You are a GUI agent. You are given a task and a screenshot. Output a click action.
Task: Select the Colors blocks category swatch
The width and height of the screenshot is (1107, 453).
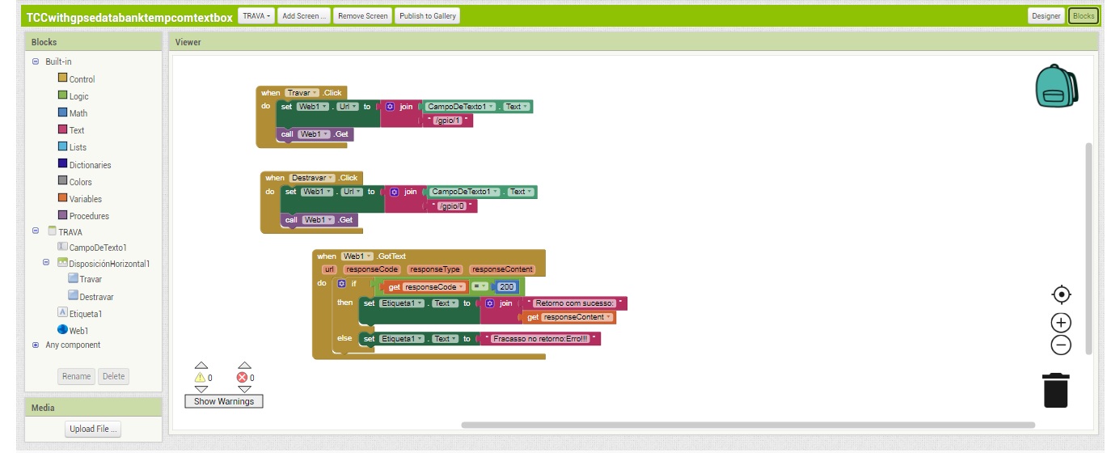62,181
